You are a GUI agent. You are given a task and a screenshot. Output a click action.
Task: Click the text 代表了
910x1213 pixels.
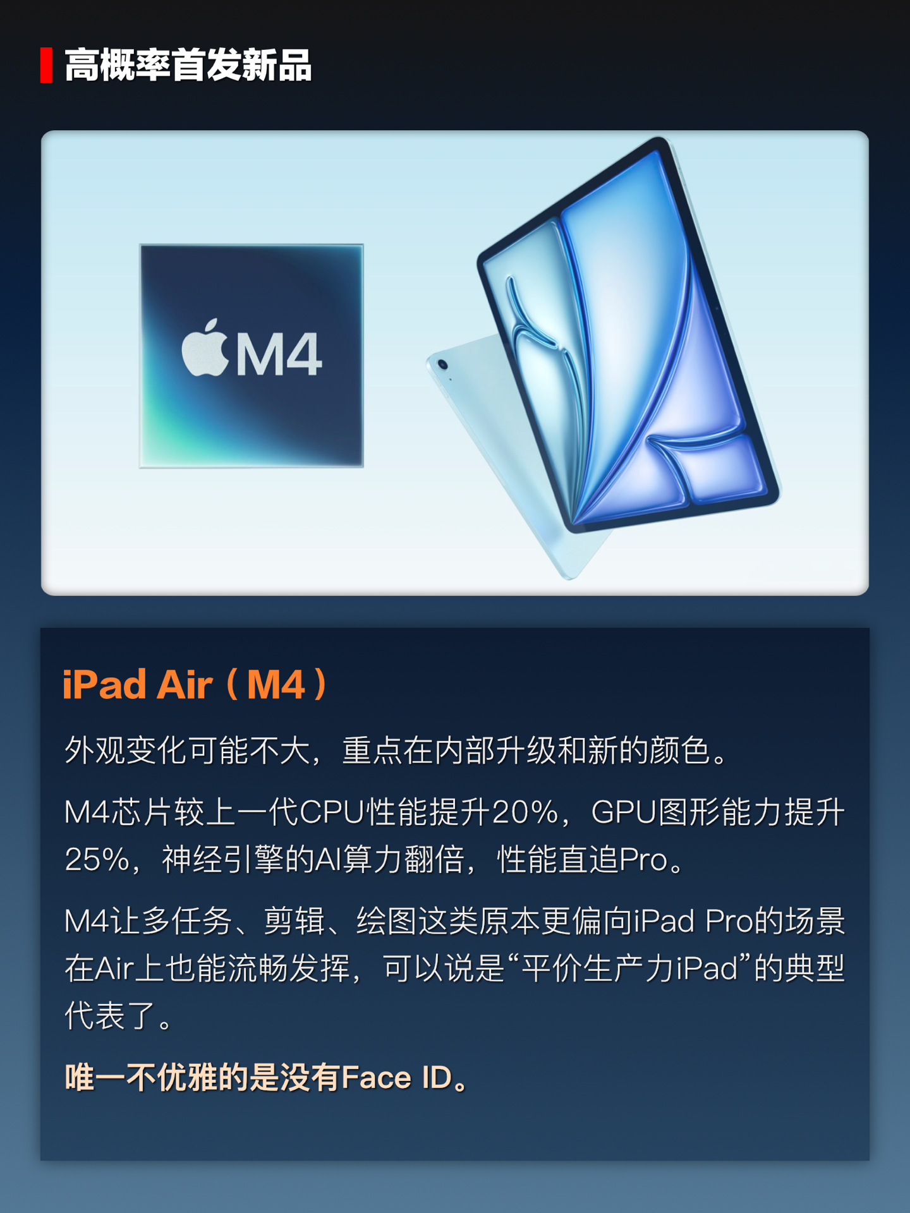tap(111, 1015)
